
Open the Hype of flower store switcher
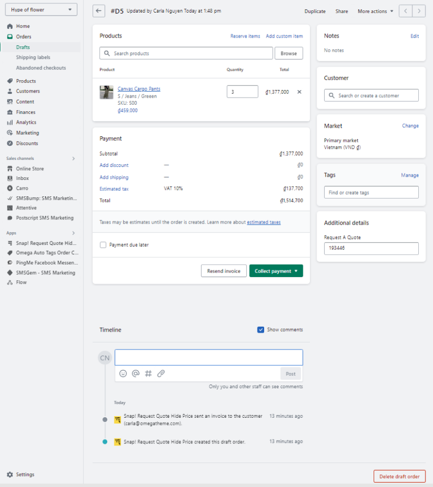coord(41,10)
